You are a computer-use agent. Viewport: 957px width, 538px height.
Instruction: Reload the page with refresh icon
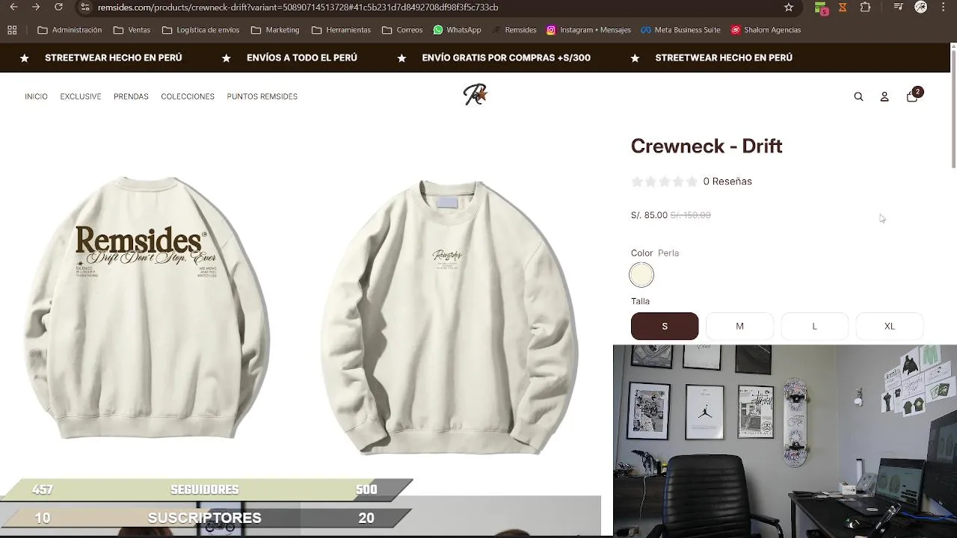[58, 7]
